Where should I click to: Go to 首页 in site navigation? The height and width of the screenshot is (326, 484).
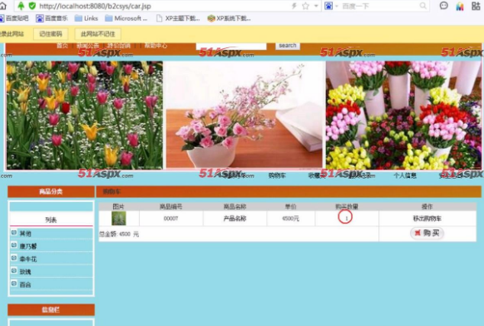click(x=62, y=46)
